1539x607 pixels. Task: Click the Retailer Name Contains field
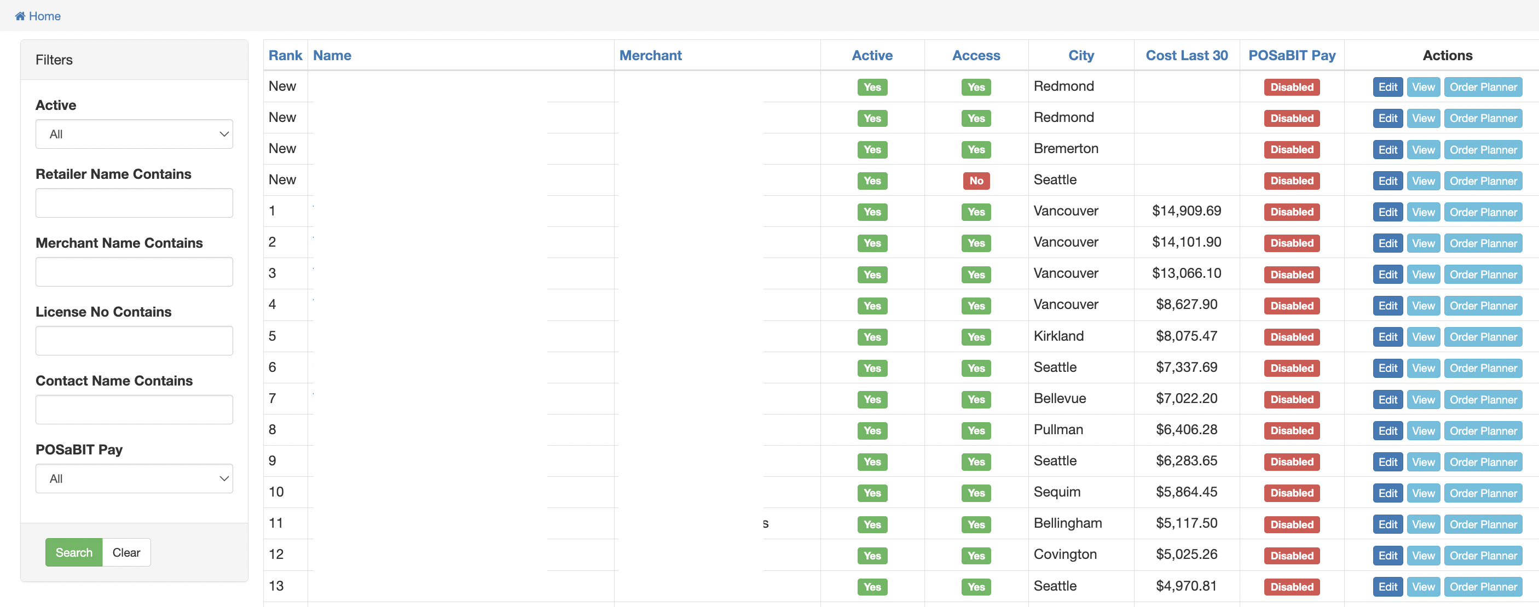pos(134,203)
